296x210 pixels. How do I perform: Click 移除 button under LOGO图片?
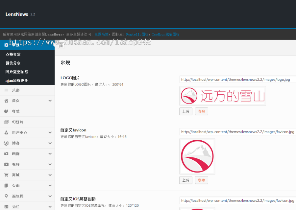coord(201,111)
